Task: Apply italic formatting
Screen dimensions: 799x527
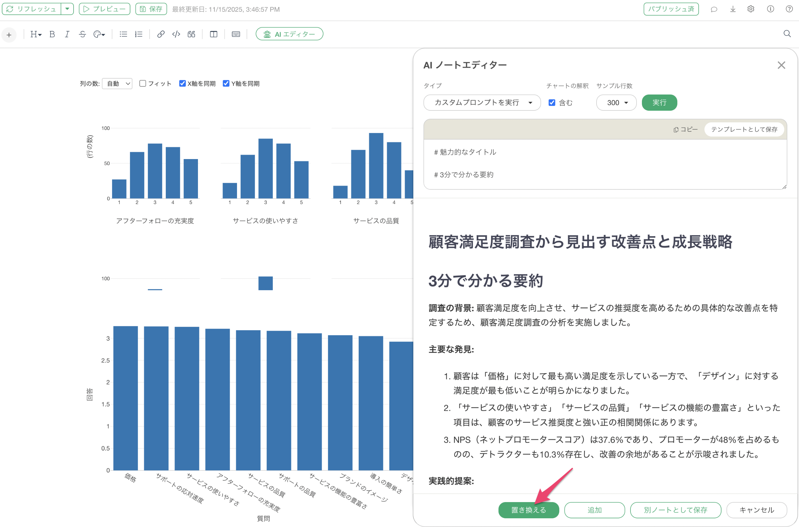Action: click(x=67, y=34)
